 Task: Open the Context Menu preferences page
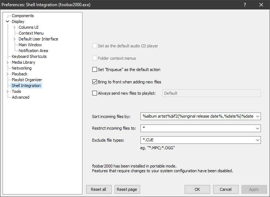[x=31, y=33]
